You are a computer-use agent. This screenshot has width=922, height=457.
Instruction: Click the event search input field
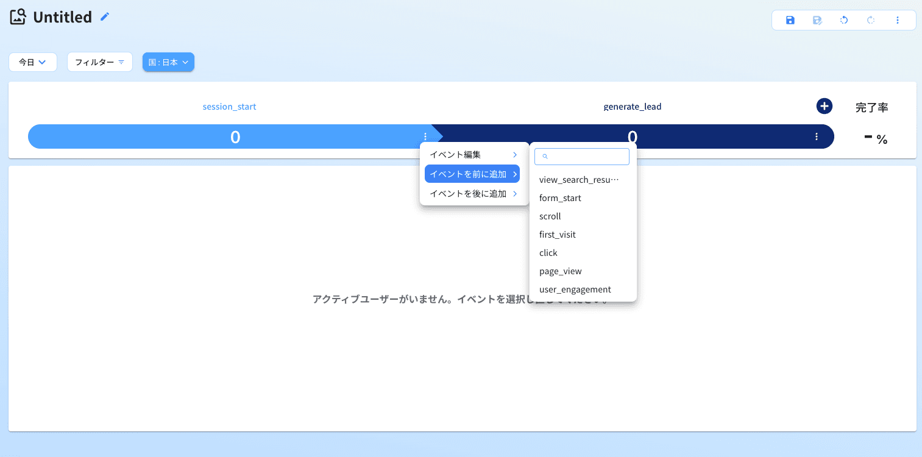coord(581,156)
